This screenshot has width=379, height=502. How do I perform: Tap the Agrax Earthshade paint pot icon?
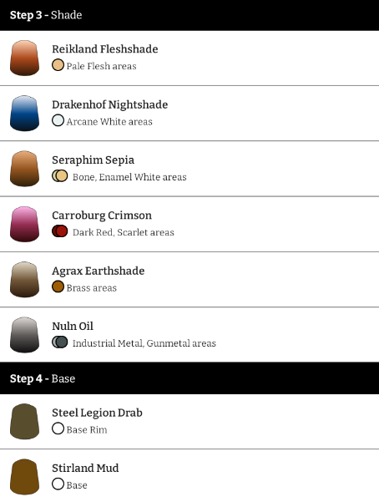pyautogui.click(x=25, y=280)
